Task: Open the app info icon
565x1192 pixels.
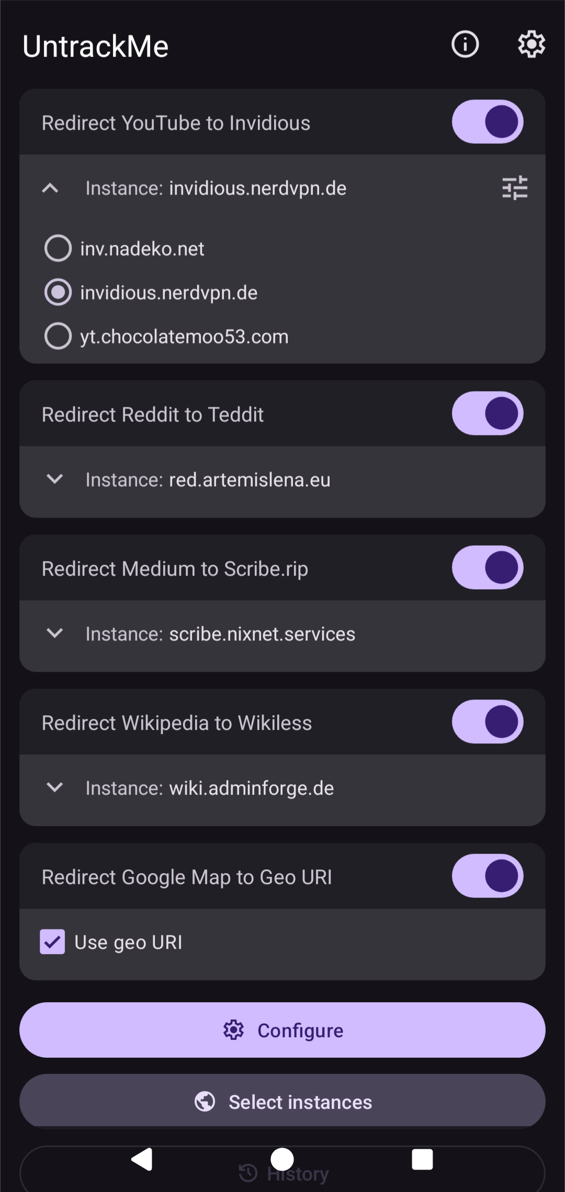Action: tap(465, 44)
